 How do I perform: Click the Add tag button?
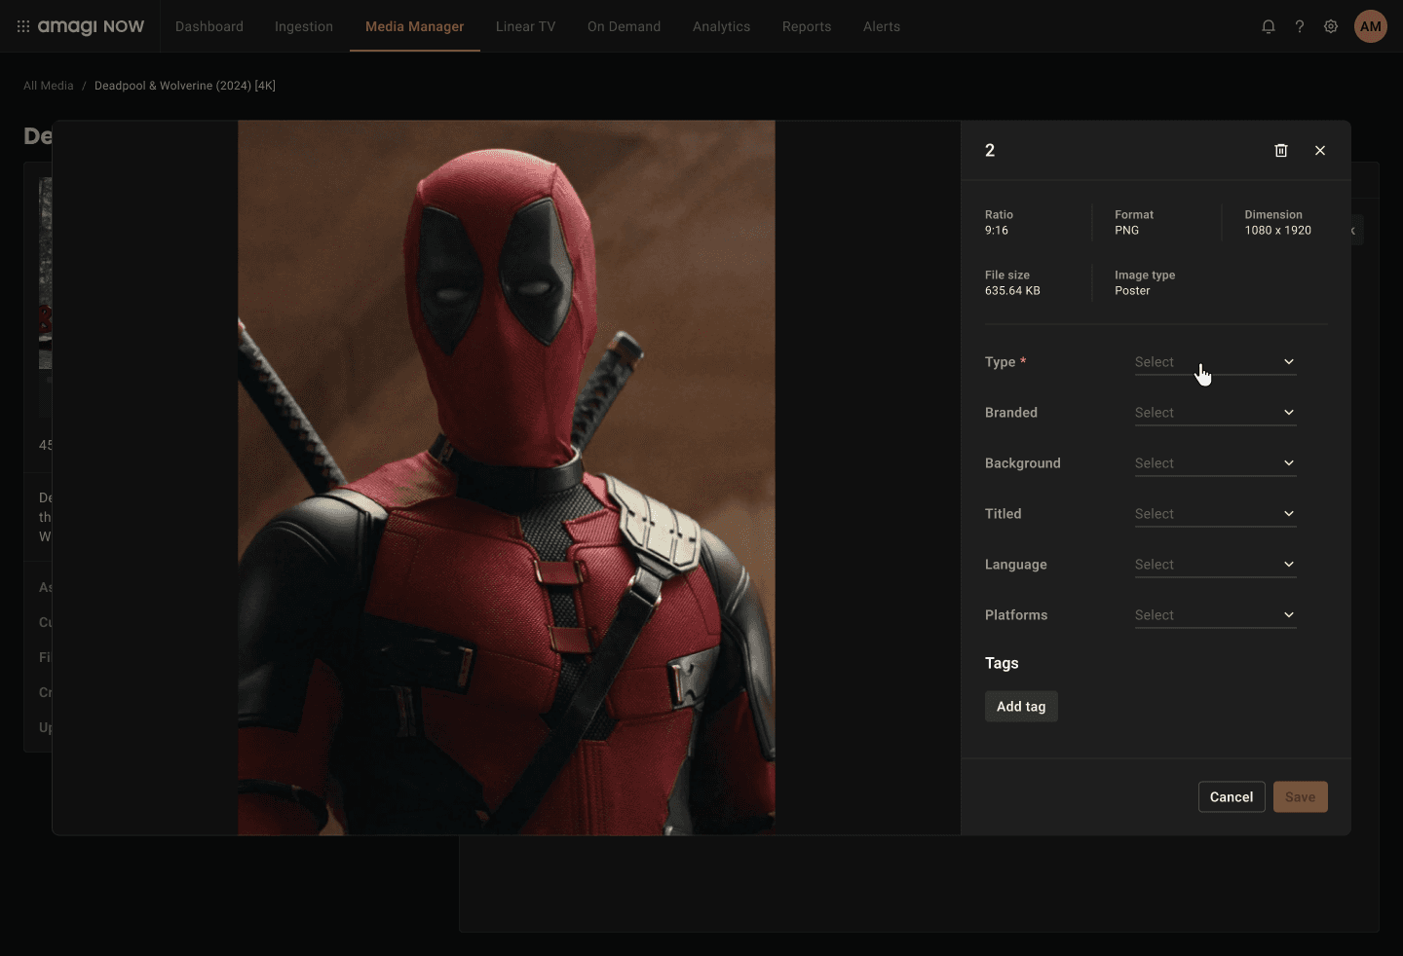[x=1021, y=707]
